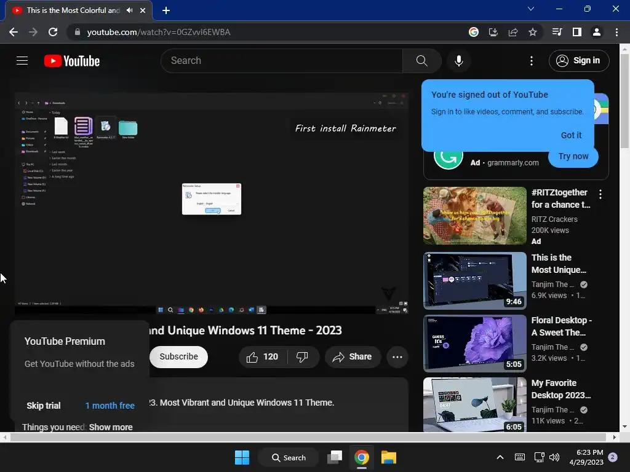Viewport: 630px width, 472px height.
Task: Click the Google icon in address bar
Action: 474,32
